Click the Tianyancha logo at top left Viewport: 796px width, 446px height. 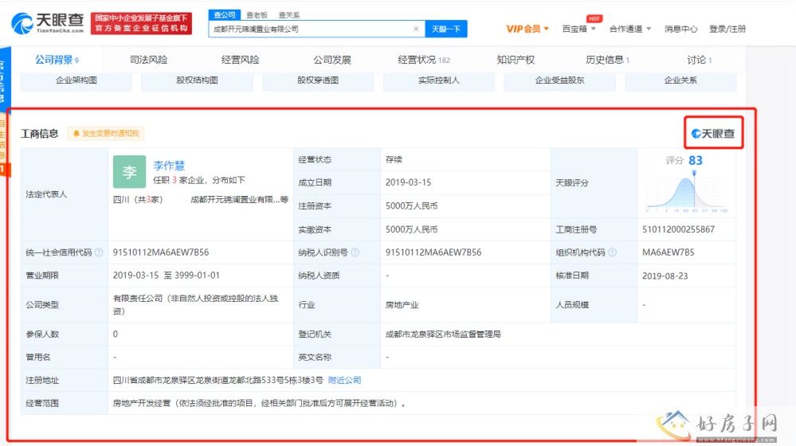point(48,23)
